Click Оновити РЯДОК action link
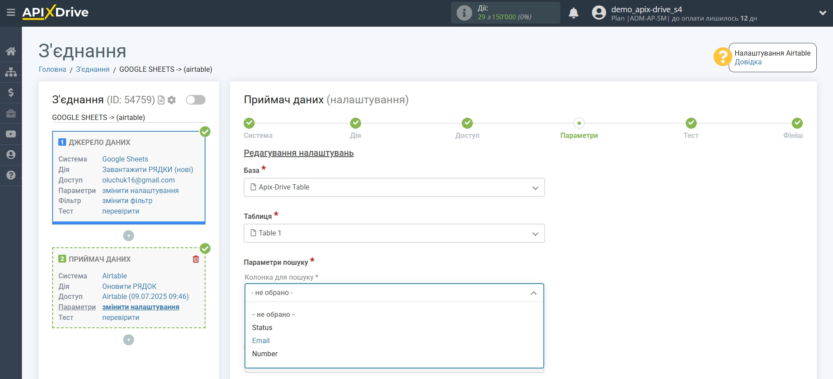This screenshot has width=833, height=379. click(x=129, y=286)
